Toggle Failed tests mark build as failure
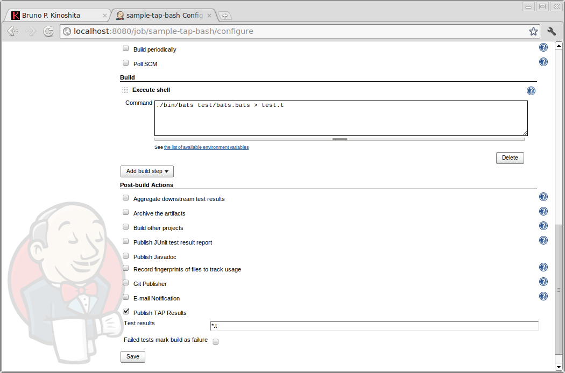The height and width of the screenshot is (373, 565). (215, 341)
